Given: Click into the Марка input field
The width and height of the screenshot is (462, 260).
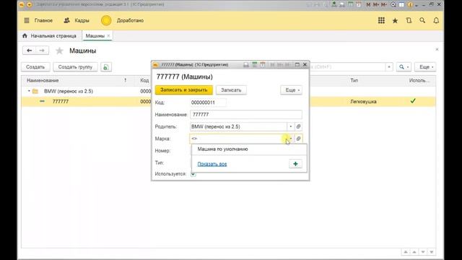Looking at the screenshot, I should (x=238, y=139).
